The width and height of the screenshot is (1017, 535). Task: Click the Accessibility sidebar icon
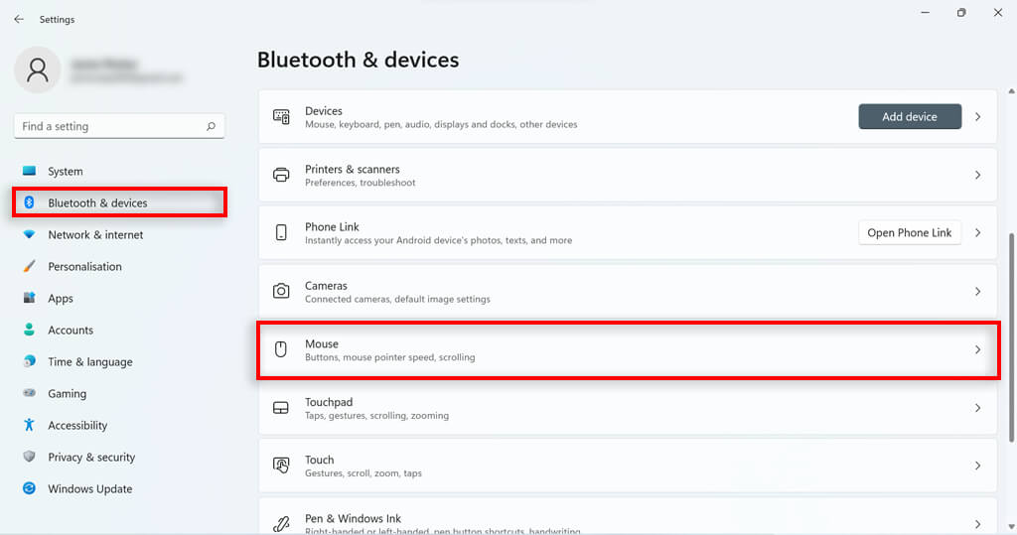click(29, 425)
